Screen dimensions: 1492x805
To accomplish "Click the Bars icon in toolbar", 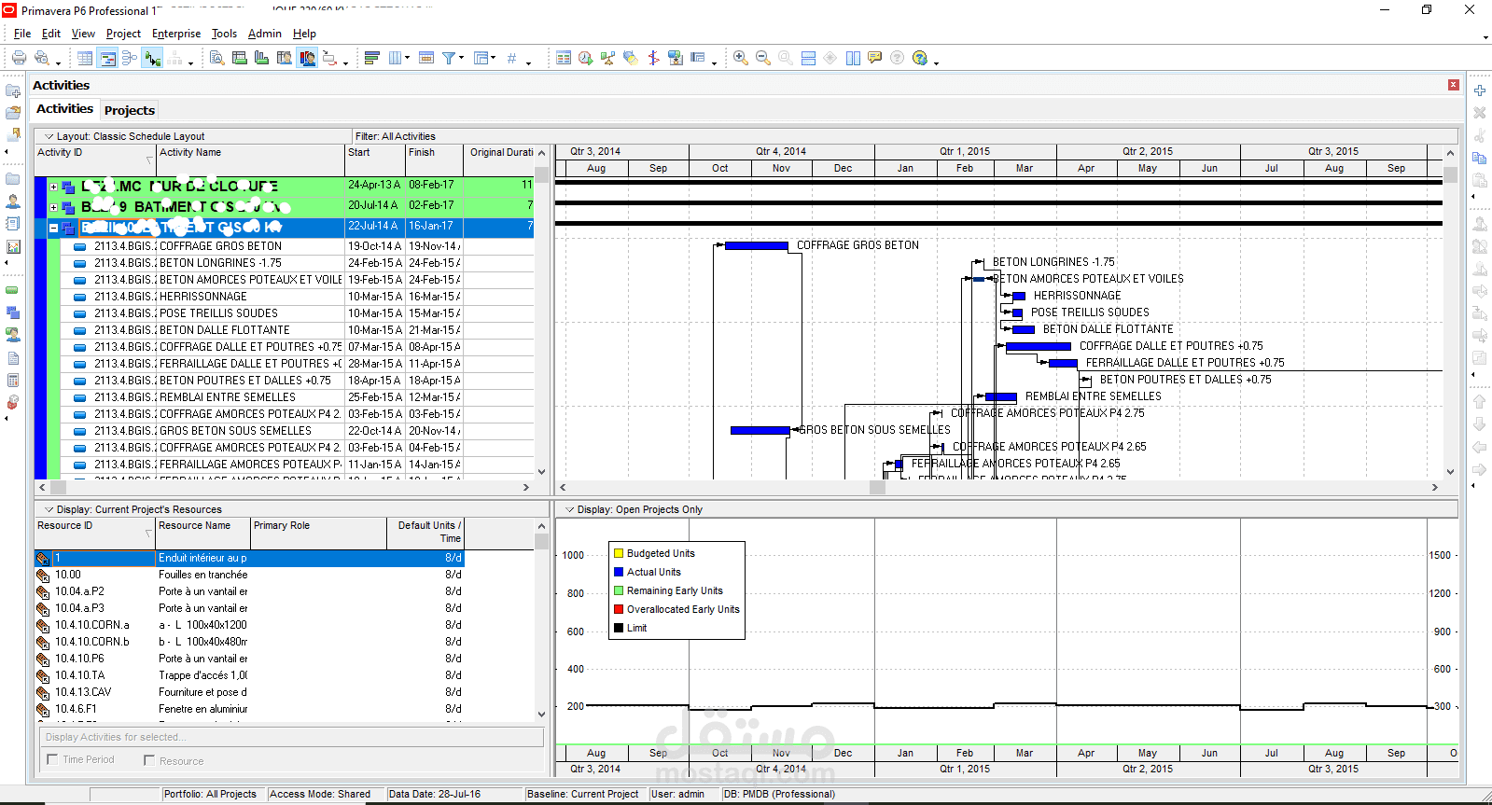I will point(371,58).
